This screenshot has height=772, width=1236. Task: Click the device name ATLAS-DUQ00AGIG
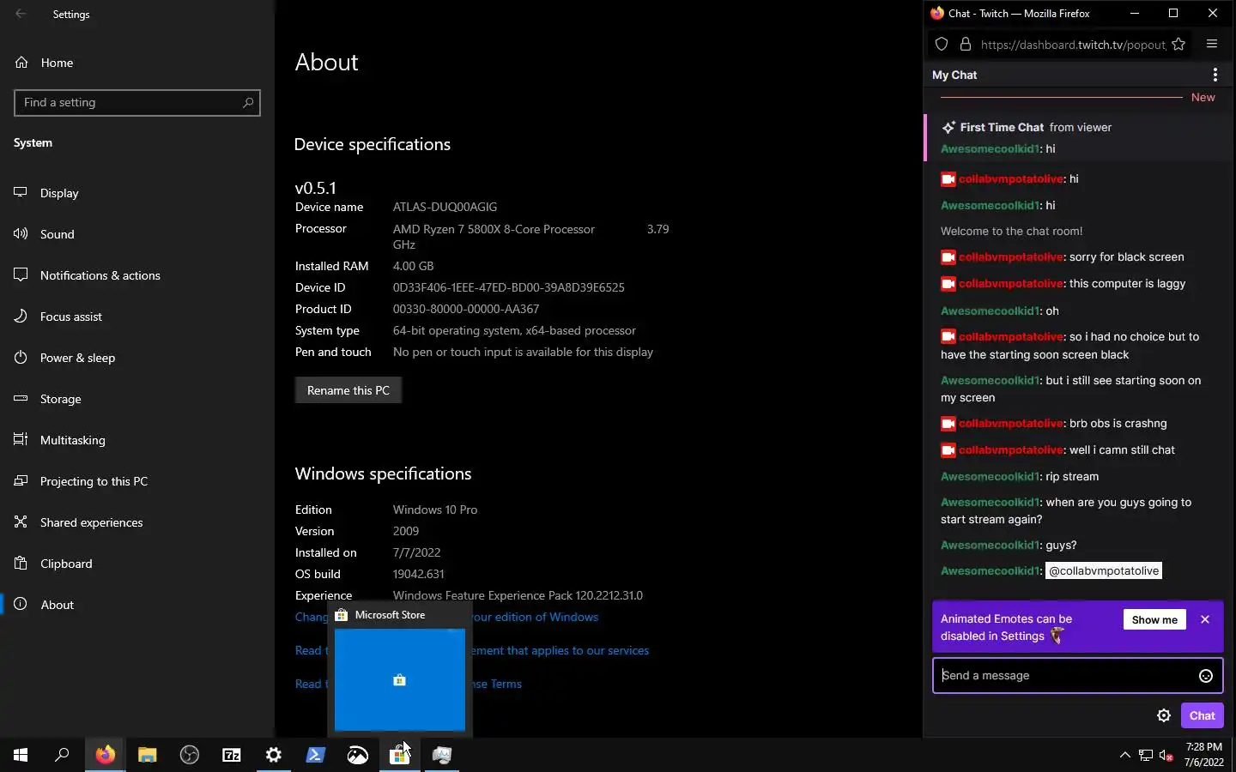point(445,207)
